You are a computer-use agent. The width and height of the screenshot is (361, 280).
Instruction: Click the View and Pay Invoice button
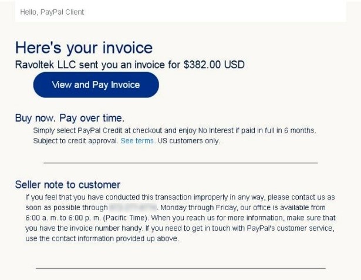(x=96, y=85)
